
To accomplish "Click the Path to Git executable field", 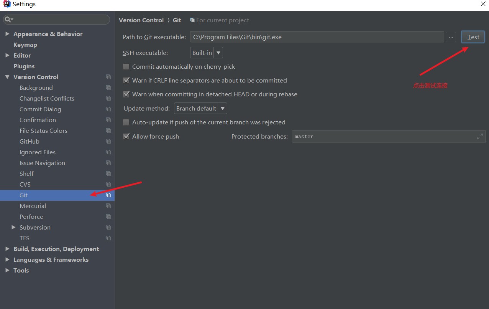I will point(317,37).
